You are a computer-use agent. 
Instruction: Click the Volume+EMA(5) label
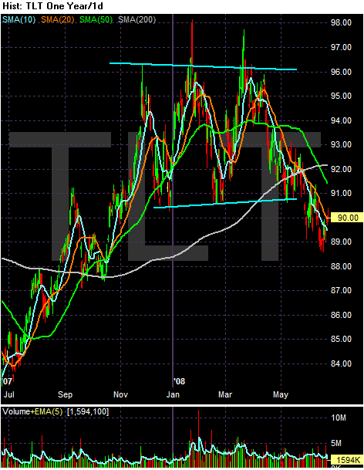32,411
